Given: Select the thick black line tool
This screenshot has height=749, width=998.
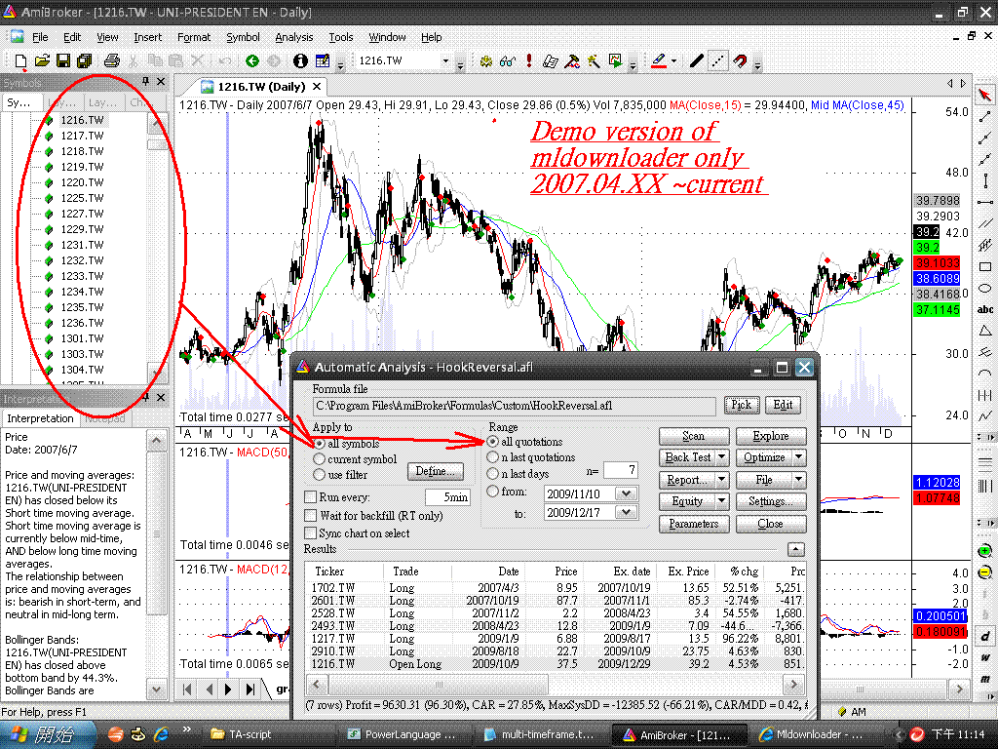Looking at the screenshot, I should (x=696, y=61).
